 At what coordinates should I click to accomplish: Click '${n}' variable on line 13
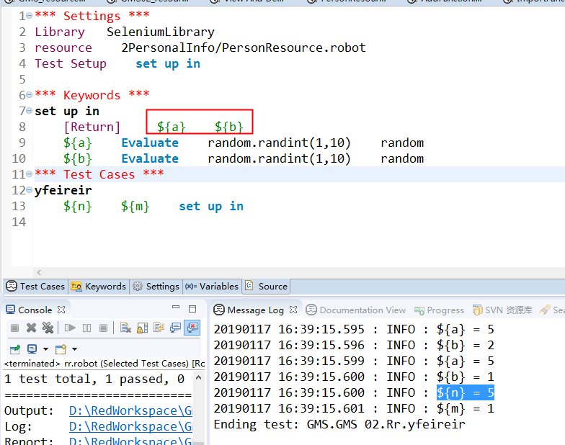click(x=78, y=206)
